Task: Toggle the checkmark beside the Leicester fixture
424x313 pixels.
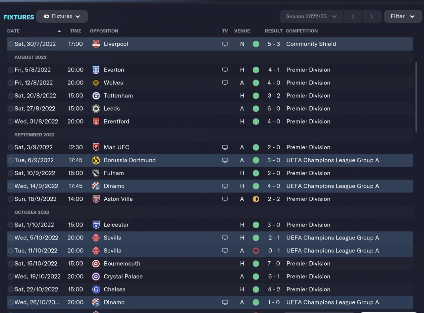Action: 11,225
